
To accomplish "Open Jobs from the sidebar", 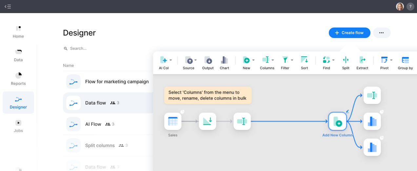I will coord(18,126).
